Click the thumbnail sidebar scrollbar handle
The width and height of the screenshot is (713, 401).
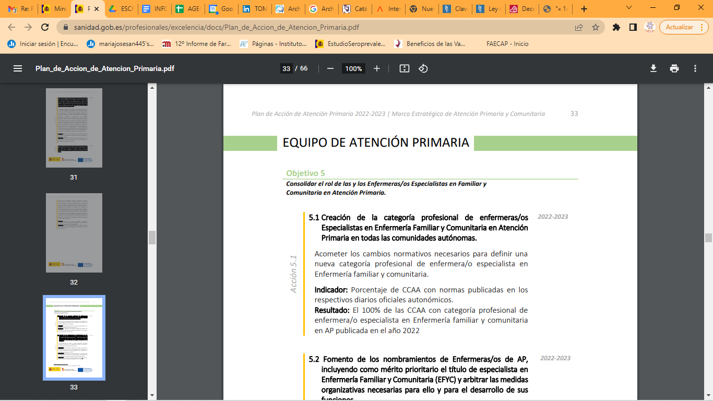pyautogui.click(x=152, y=238)
